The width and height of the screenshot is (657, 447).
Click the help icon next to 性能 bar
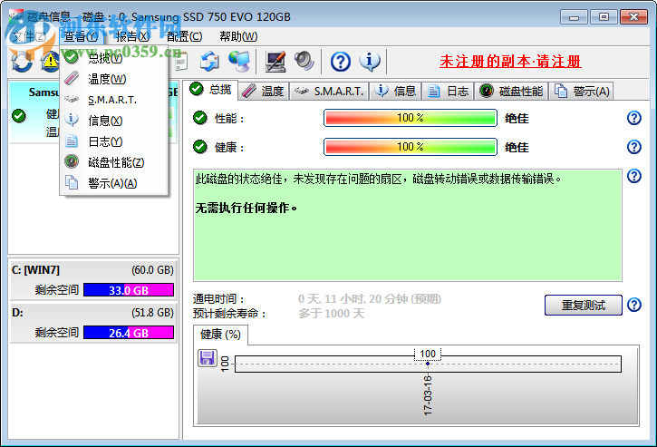634,118
